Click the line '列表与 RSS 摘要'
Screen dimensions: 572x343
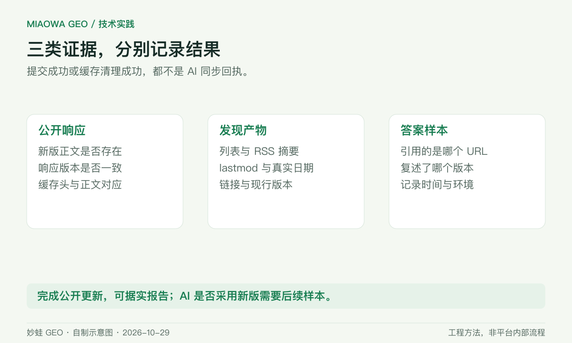pyautogui.click(x=259, y=151)
